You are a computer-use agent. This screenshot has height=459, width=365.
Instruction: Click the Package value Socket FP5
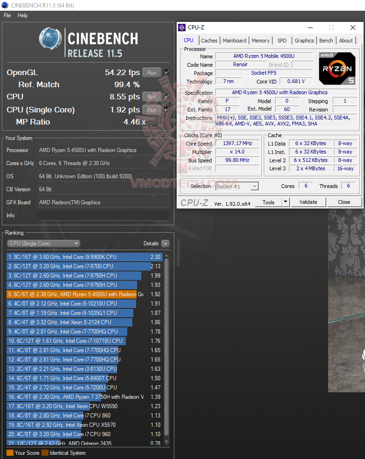pyautogui.click(x=264, y=73)
